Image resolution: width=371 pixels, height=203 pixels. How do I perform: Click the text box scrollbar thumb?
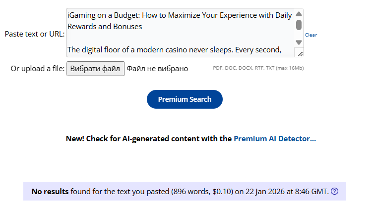299,25
